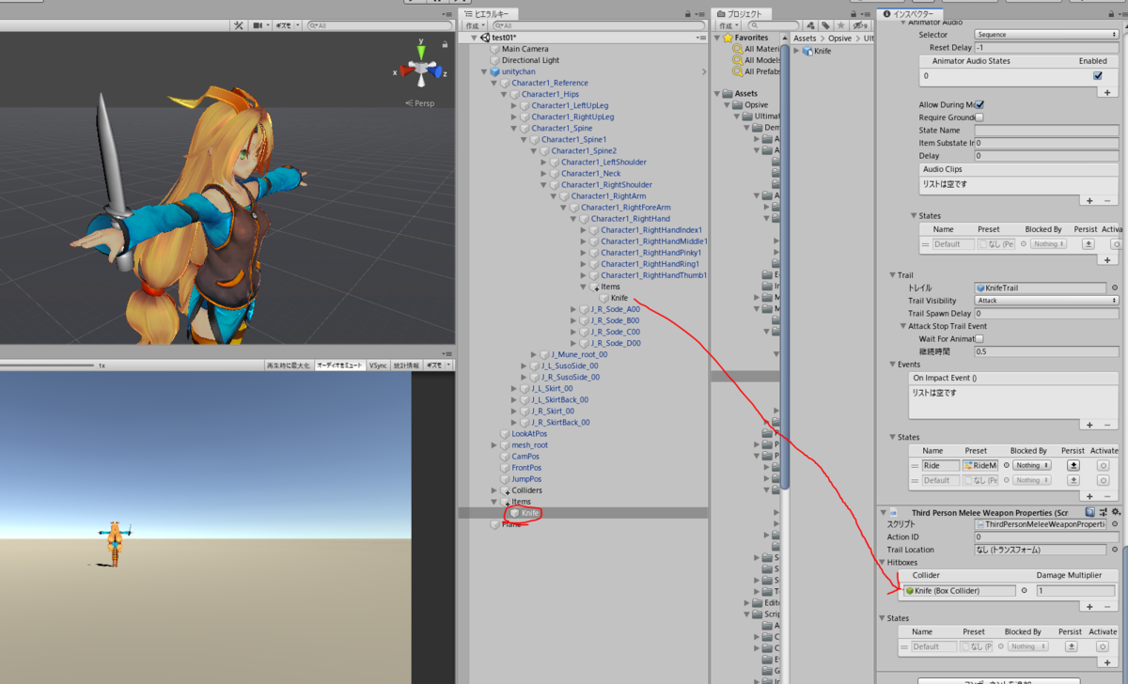Select Character1_RightHand in the Hierarchy
This screenshot has height=684, width=1128.
point(630,218)
